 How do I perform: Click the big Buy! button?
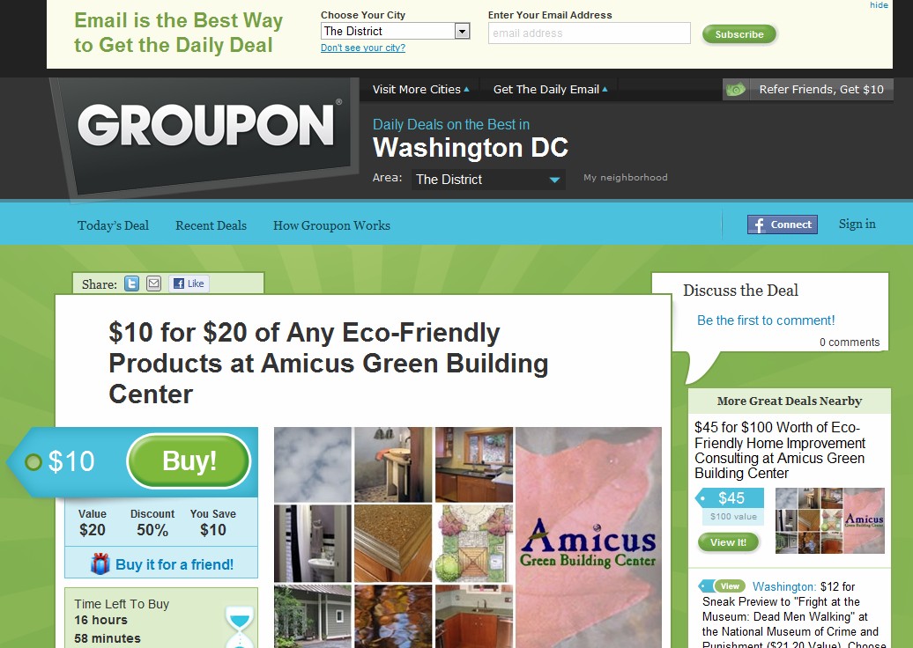(189, 460)
